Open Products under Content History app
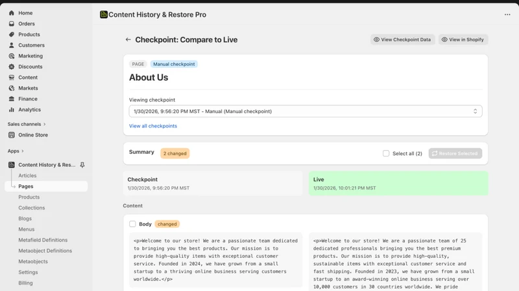 pos(29,197)
